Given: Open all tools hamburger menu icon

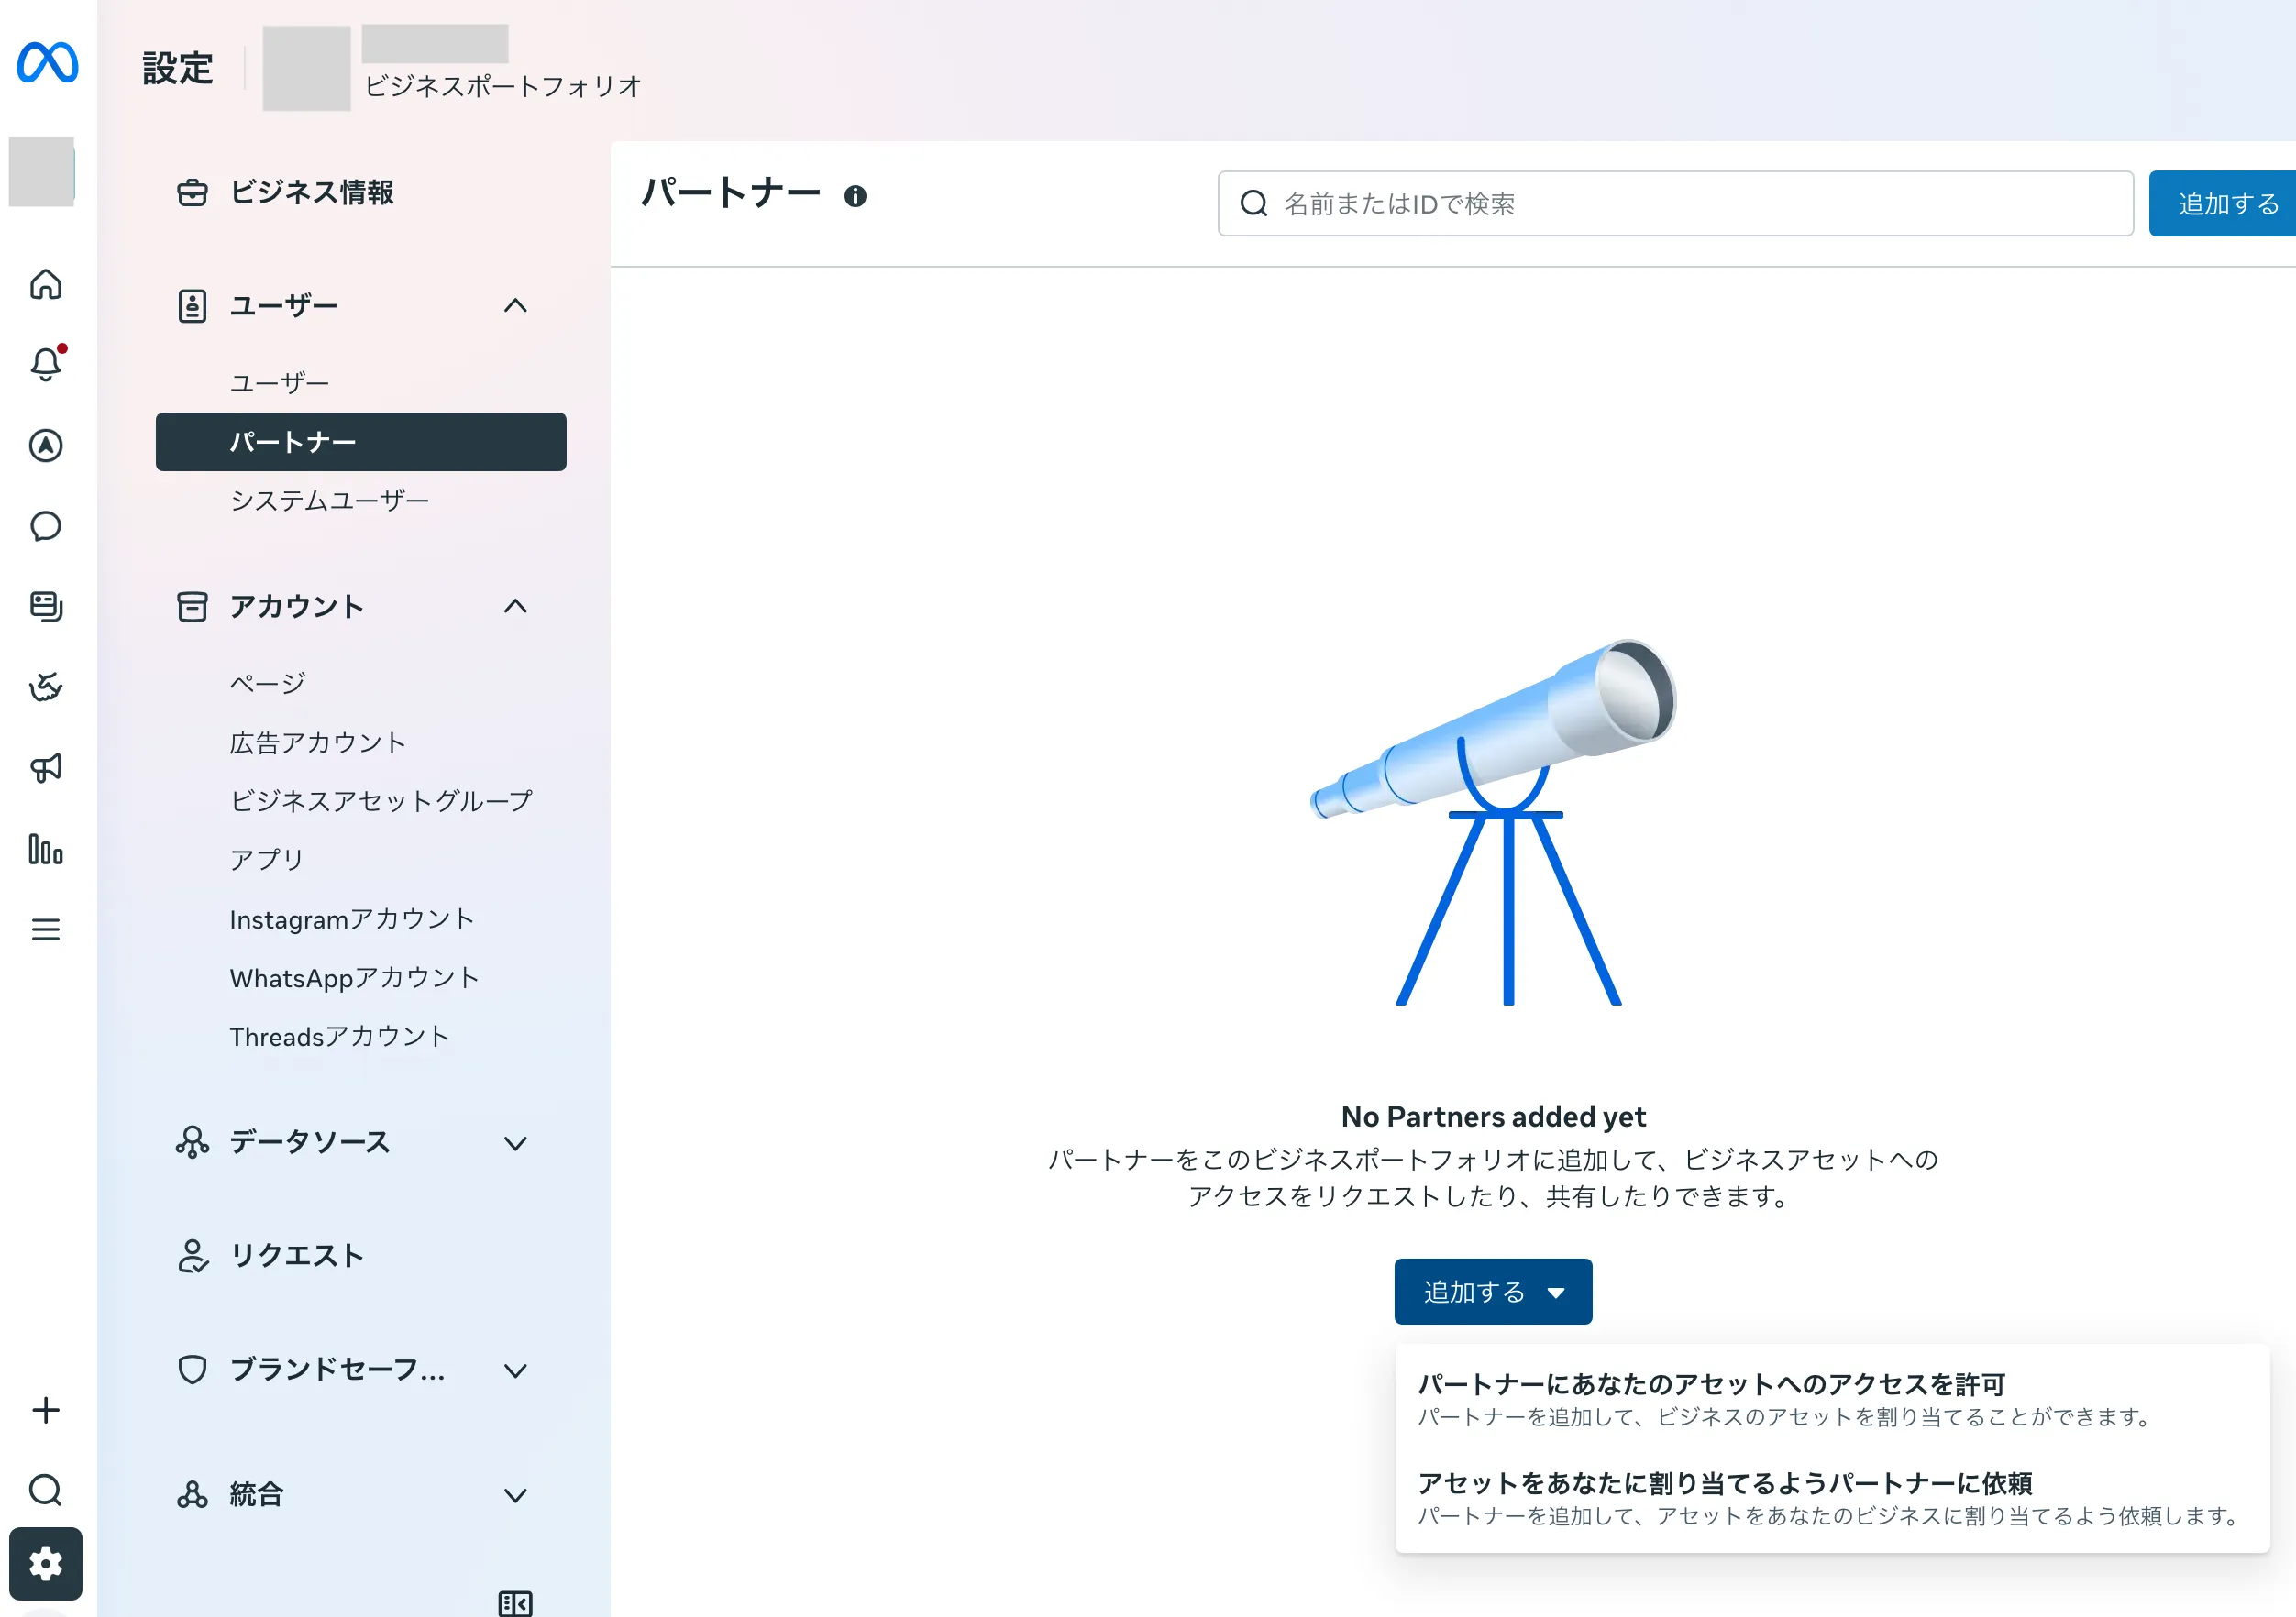Looking at the screenshot, I should [x=46, y=930].
